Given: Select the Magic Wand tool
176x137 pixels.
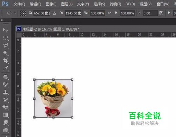Looking at the screenshot, I should tap(6, 53).
